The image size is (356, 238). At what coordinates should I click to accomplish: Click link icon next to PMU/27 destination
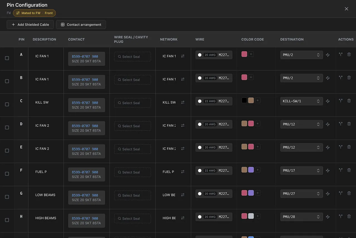point(328,194)
